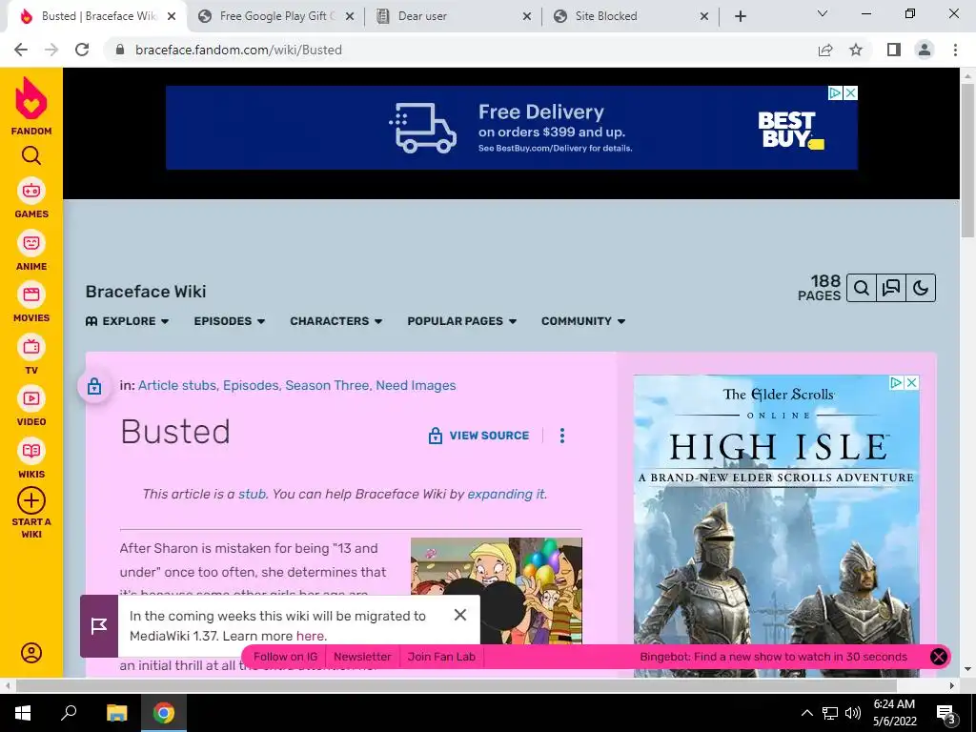Click the address bar URL
The image size is (976, 732).
pos(238,50)
